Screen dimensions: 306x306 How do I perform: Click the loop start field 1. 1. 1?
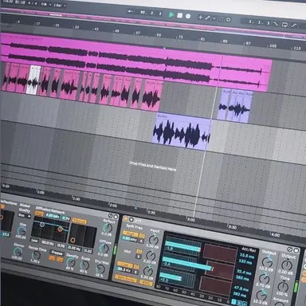(259, 22)
